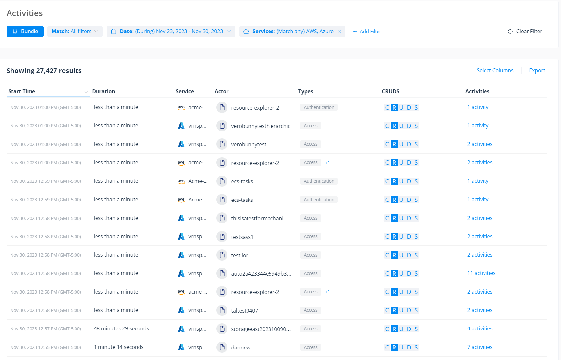The width and height of the screenshot is (561, 360).
Task: Click the actor file icon beside dannew
Action: (x=222, y=347)
